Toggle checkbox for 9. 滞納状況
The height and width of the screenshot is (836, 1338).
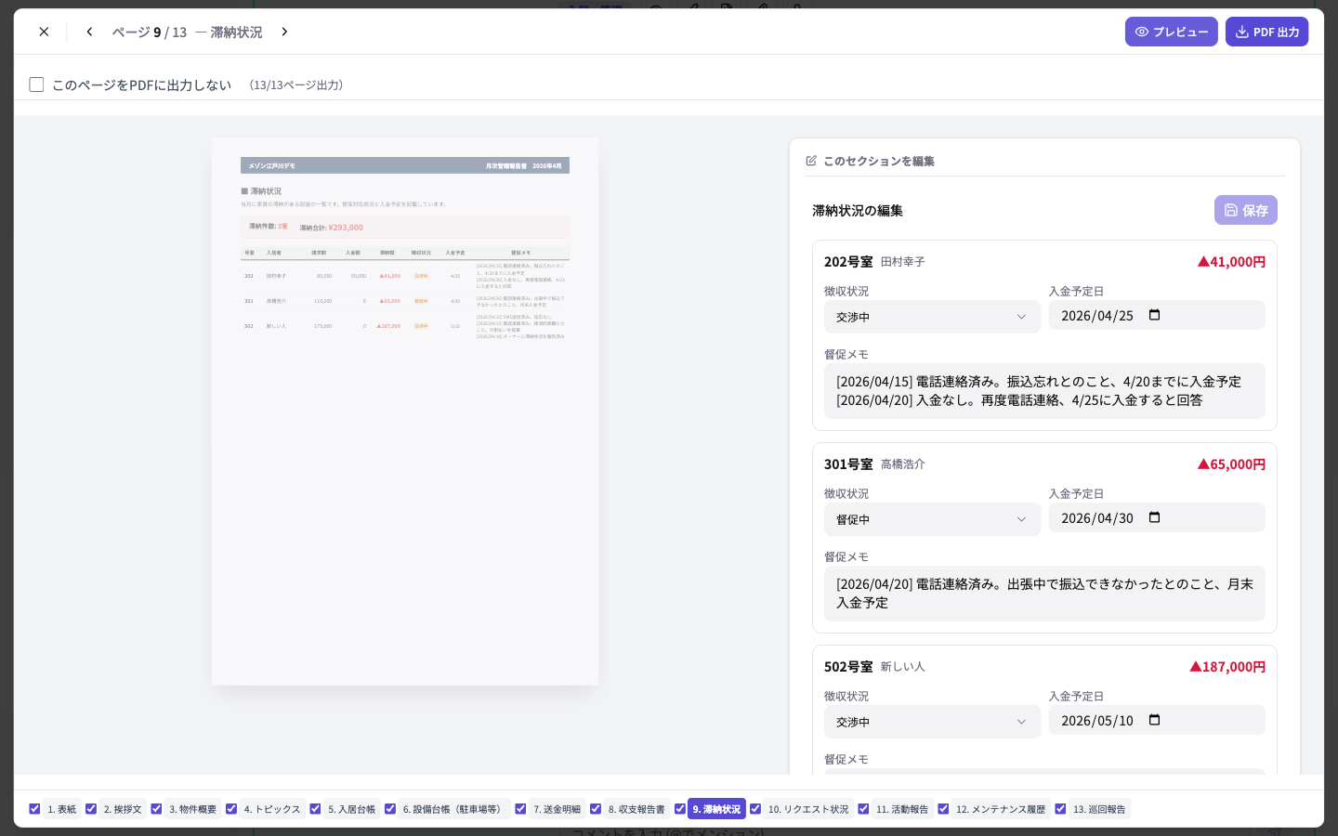coord(680,809)
